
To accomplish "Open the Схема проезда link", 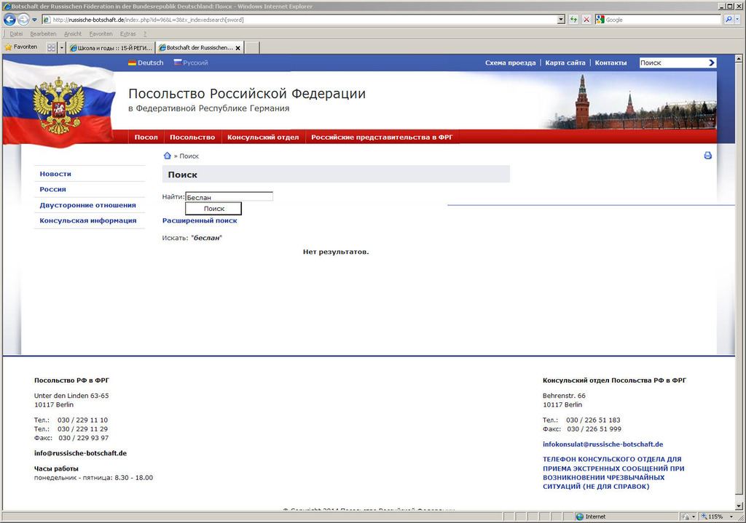I will tap(510, 63).
